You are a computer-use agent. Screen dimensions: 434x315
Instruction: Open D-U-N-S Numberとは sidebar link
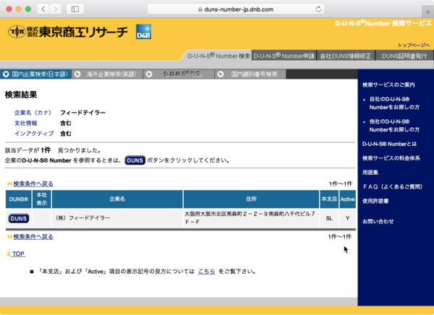389,144
